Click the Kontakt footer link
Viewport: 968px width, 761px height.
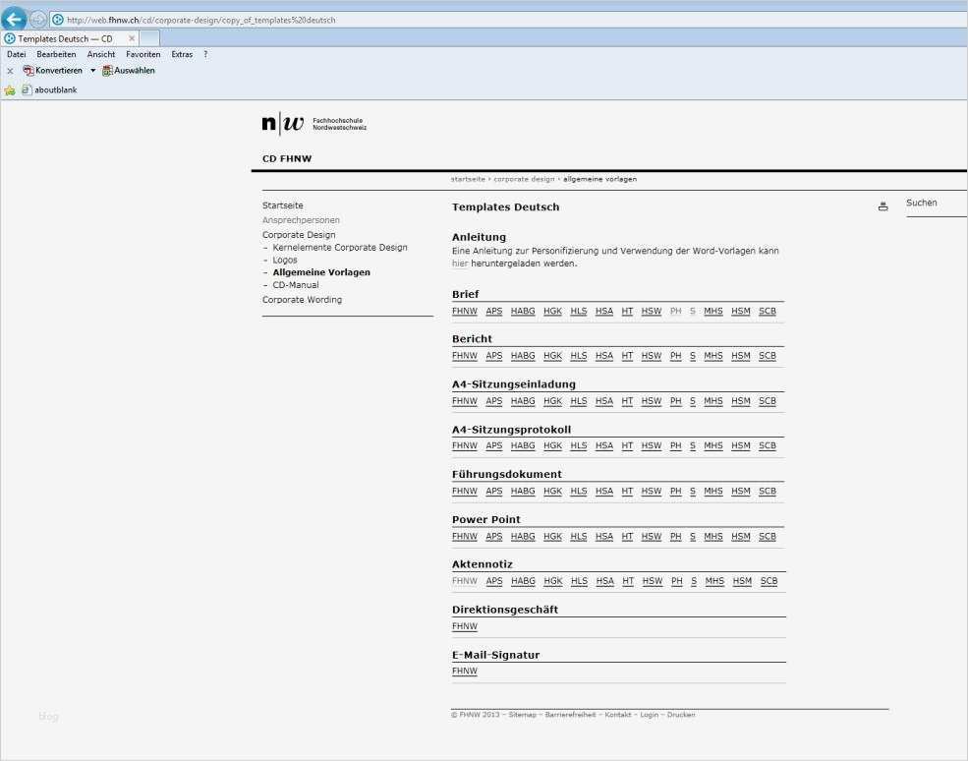click(618, 715)
